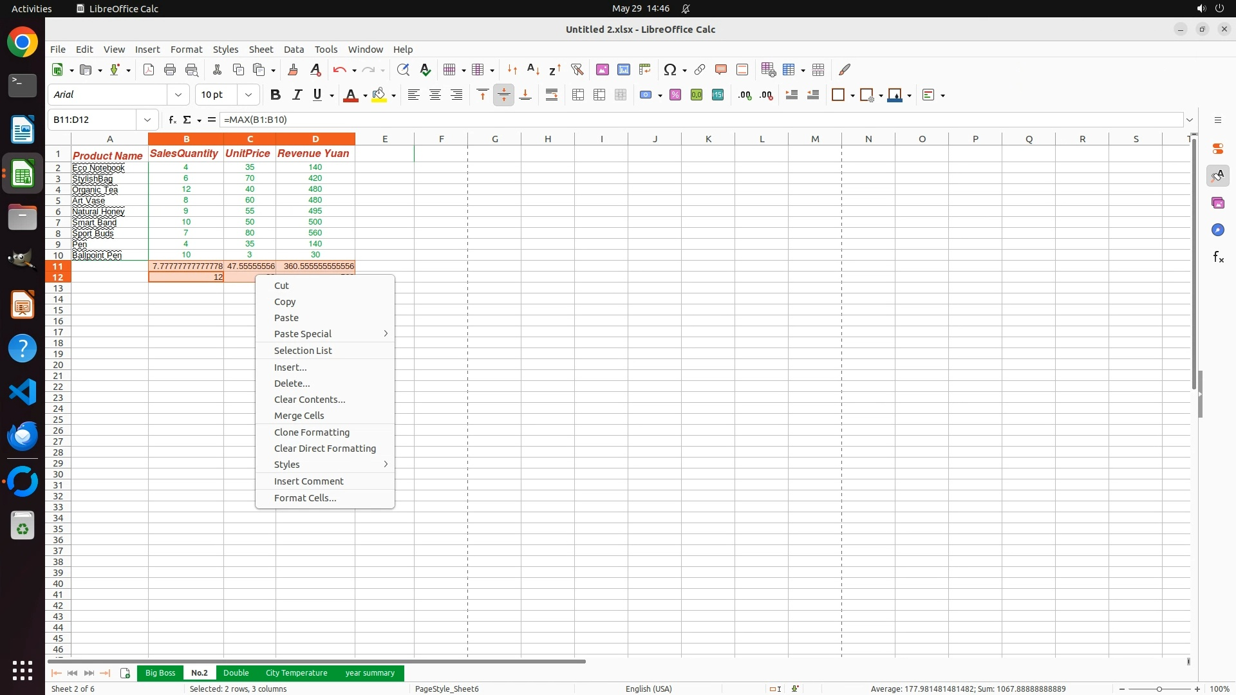Select Format Cells... in the context menu
Viewport: 1236px width, 695px height.
pyautogui.click(x=304, y=498)
